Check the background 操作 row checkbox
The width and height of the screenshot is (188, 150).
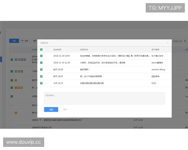click(12, 113)
